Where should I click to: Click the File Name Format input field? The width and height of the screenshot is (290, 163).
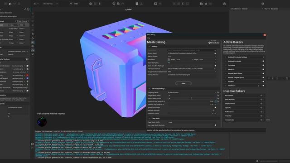190,68
